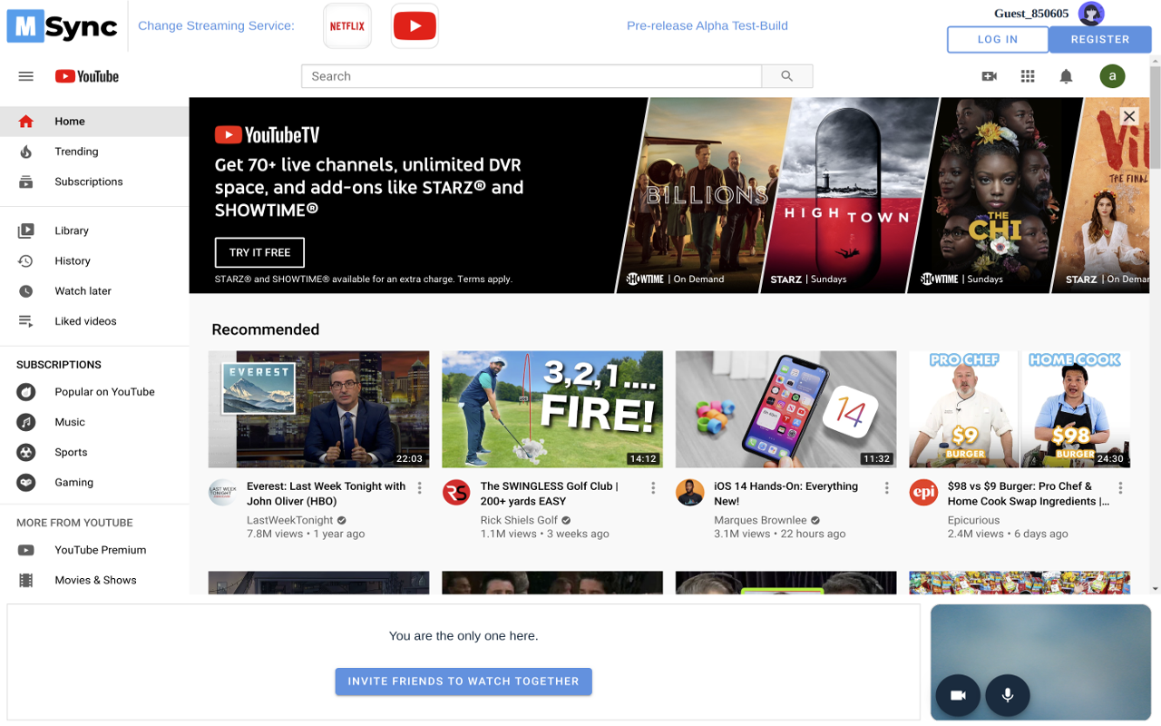Screen dimensions: 1161x726
Task: Open Marques Brownlee channel avatar
Action: click(x=689, y=493)
